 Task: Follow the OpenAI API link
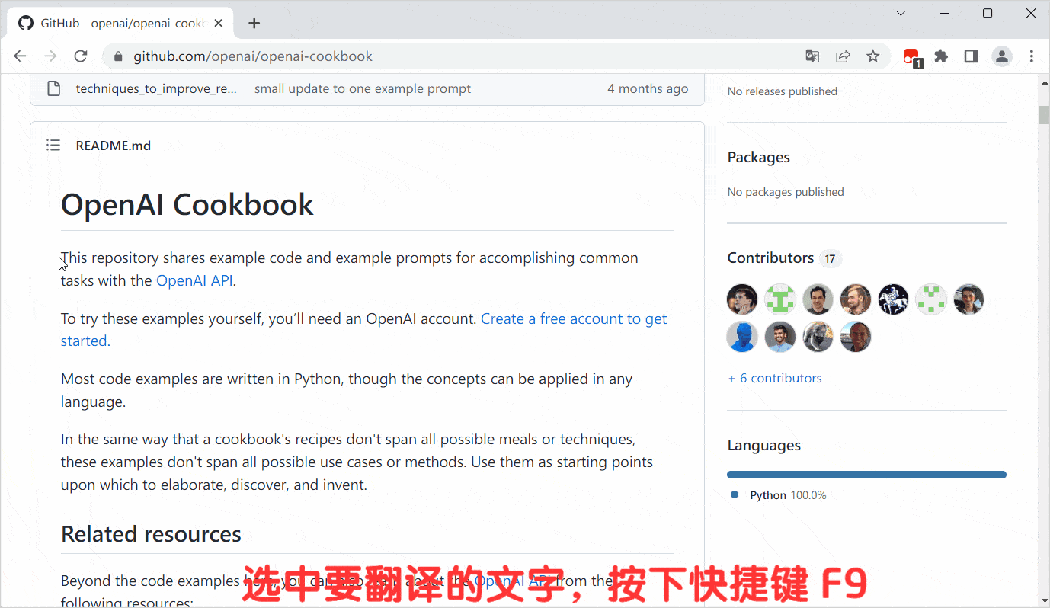click(195, 280)
